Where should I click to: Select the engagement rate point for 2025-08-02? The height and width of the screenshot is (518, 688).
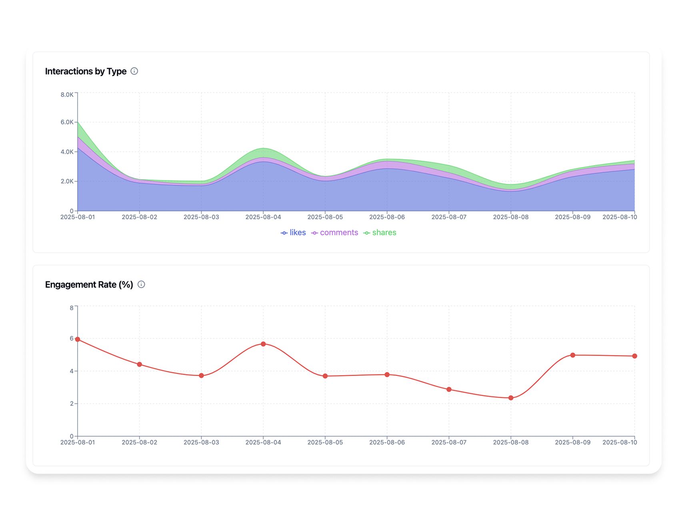[140, 364]
